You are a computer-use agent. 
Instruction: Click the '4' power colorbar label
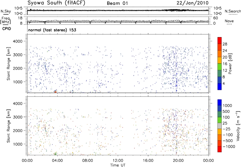[224, 83]
